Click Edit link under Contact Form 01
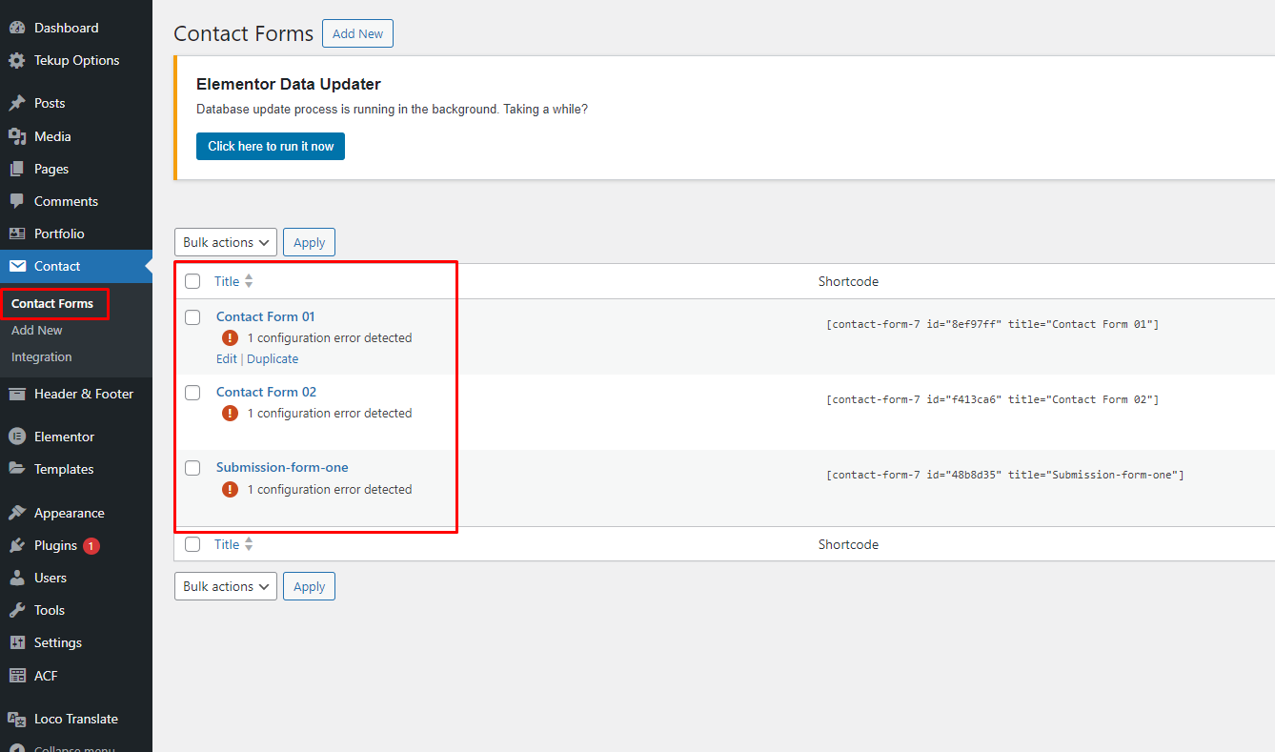 (x=226, y=359)
